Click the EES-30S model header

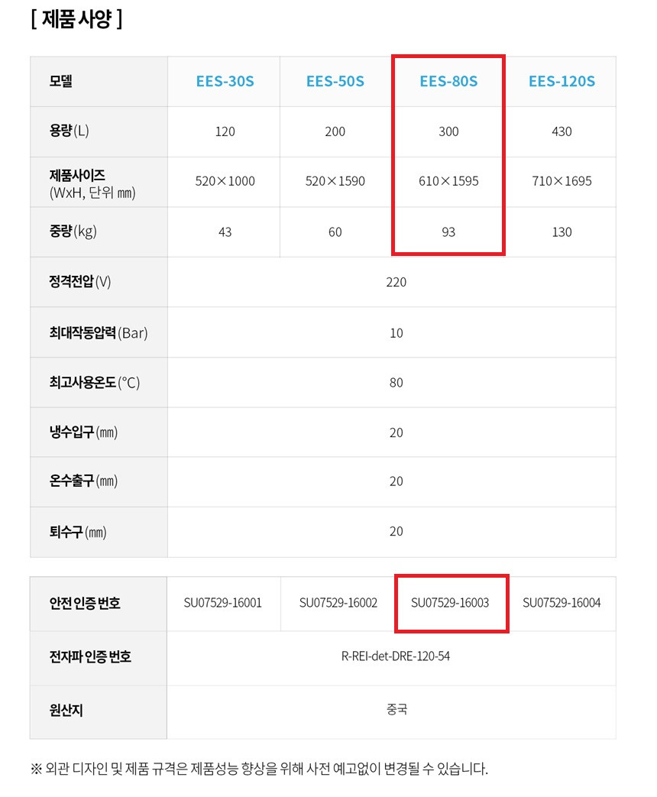225,81
